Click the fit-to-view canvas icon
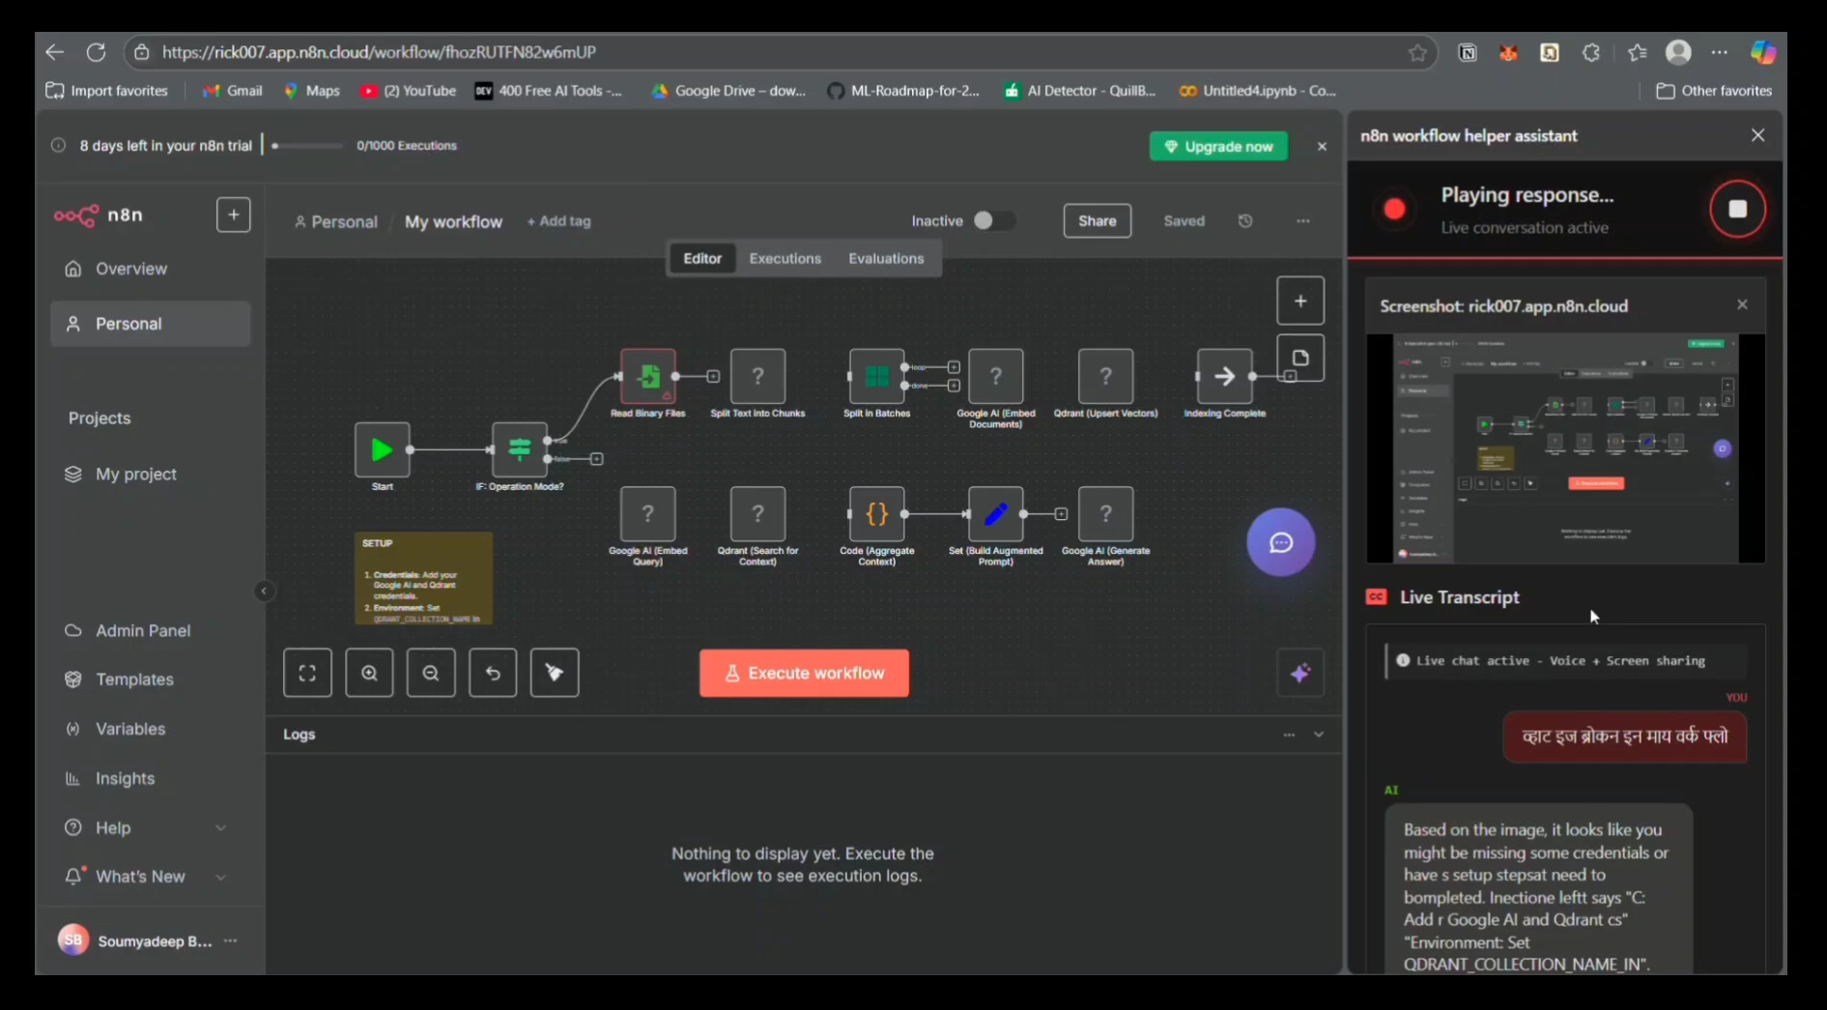The image size is (1827, 1010). pyautogui.click(x=307, y=673)
